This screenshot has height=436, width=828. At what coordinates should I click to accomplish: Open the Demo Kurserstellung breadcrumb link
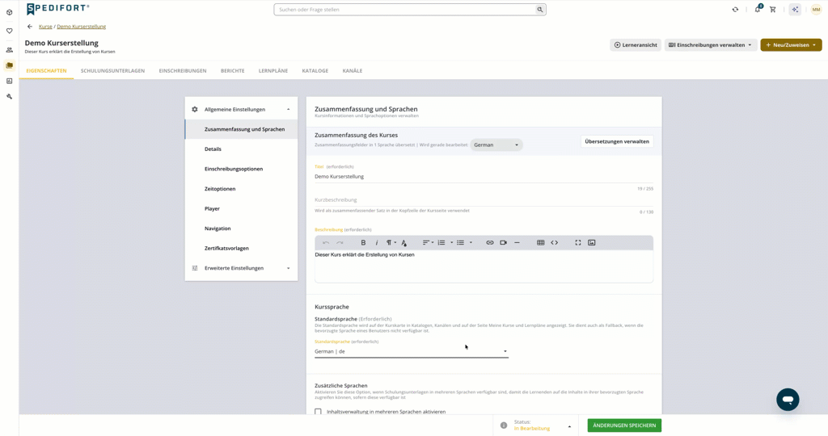[82, 27]
